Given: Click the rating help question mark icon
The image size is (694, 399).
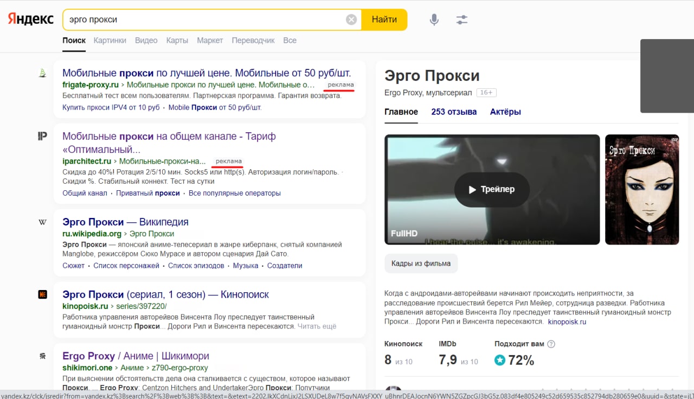Looking at the screenshot, I should [551, 344].
